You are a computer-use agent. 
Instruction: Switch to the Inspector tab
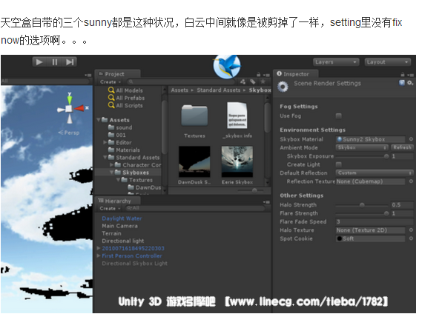[x=296, y=74]
